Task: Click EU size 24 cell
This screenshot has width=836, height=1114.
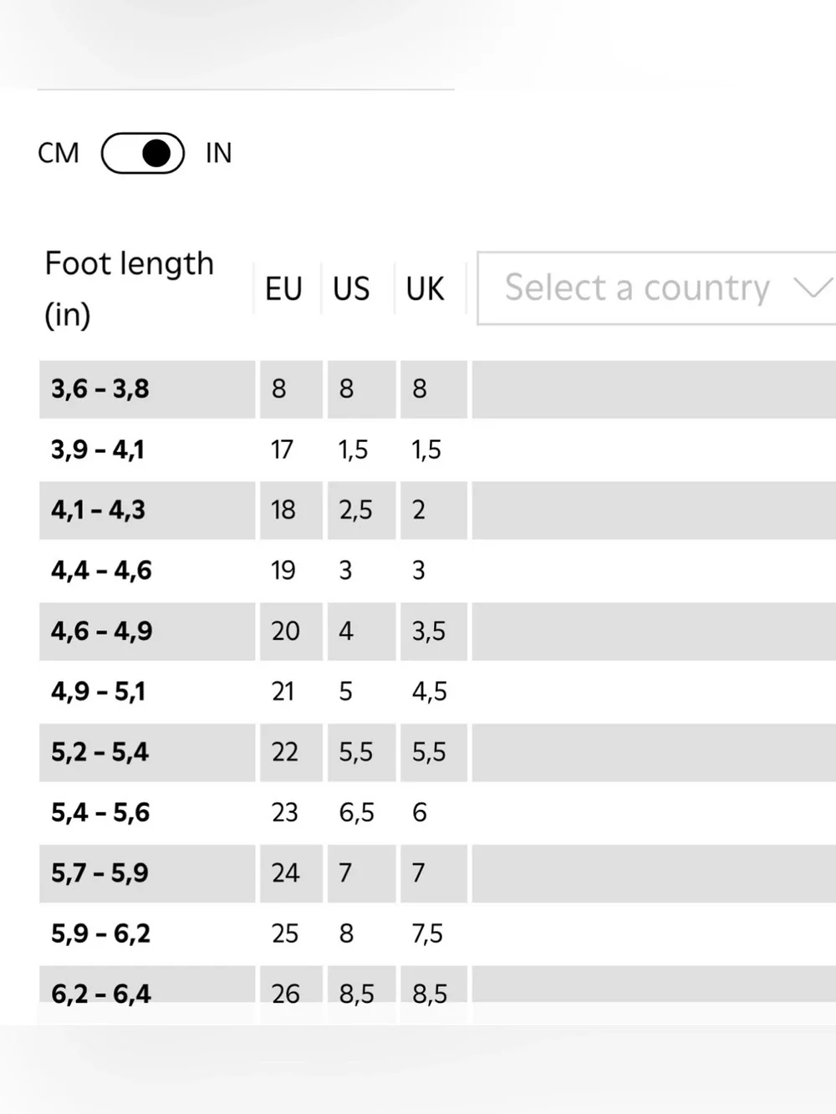Action: pyautogui.click(x=291, y=873)
